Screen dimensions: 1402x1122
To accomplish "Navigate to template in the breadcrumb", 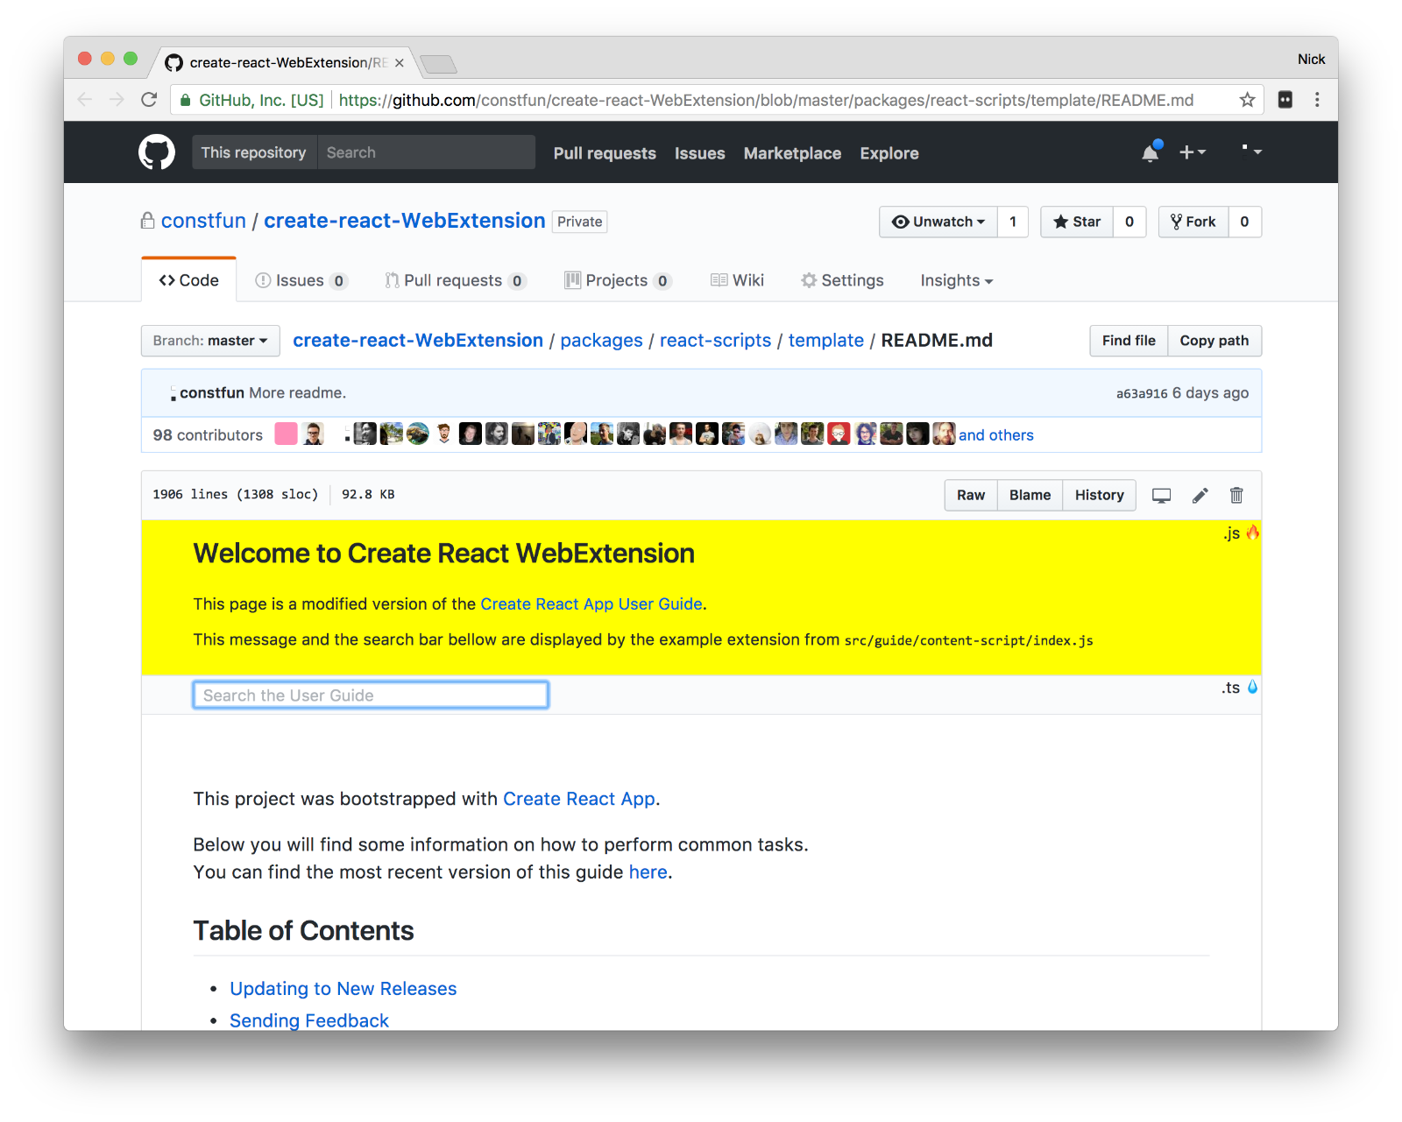I will (825, 341).
